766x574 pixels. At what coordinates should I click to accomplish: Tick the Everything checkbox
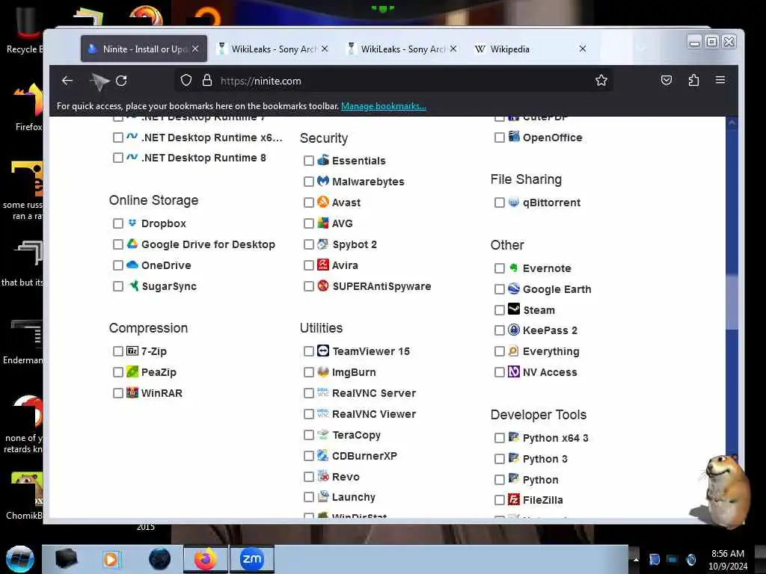coord(499,351)
